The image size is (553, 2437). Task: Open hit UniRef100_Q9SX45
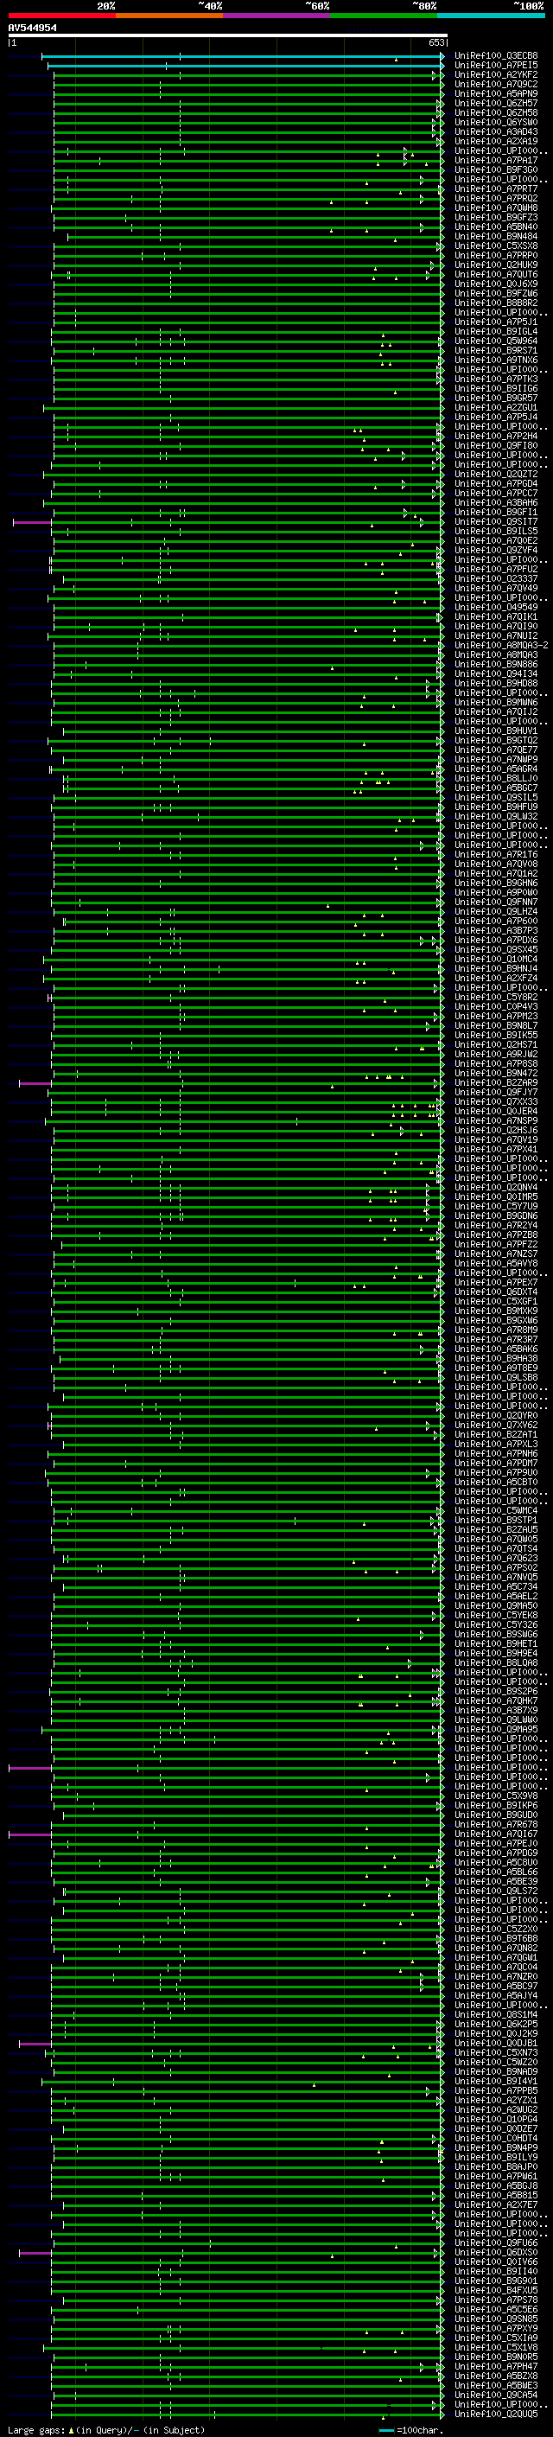click(x=496, y=950)
